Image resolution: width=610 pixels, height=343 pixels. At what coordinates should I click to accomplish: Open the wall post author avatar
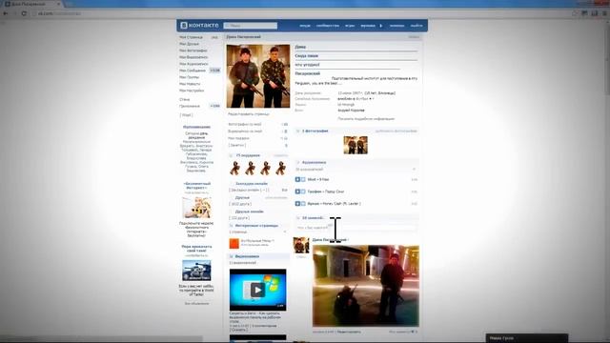click(301, 246)
